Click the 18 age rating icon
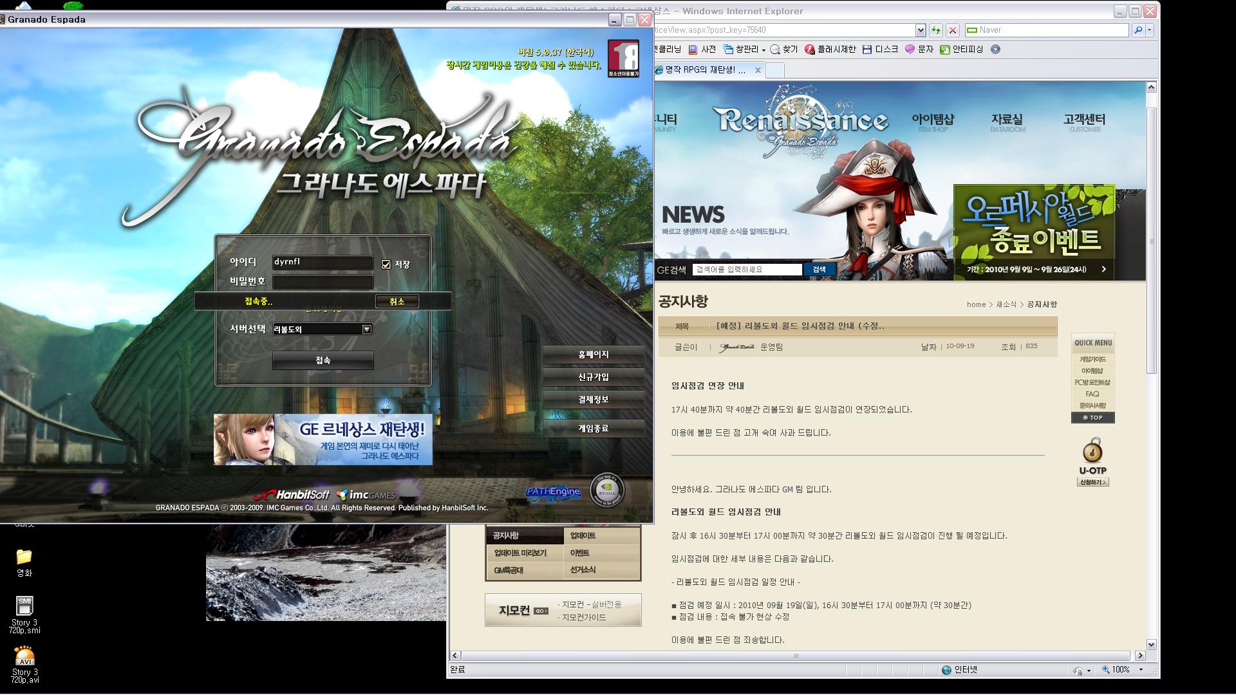The width and height of the screenshot is (1236, 695). [x=623, y=59]
